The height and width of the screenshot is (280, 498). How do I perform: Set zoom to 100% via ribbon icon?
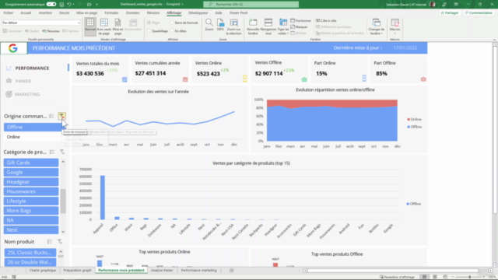click(220, 23)
